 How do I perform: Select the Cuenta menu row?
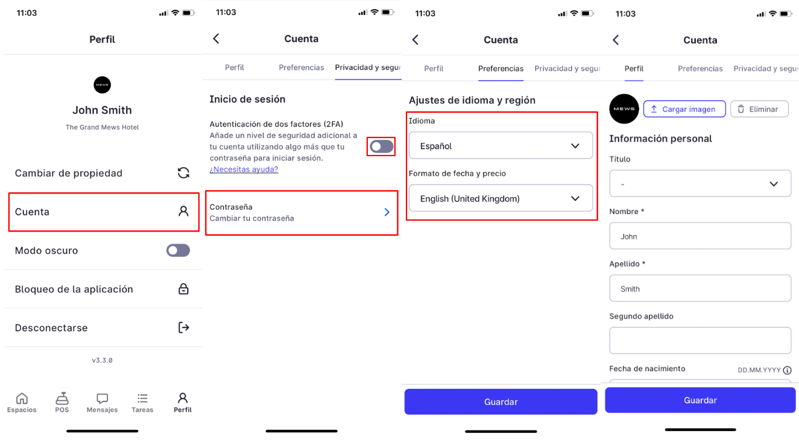[103, 212]
